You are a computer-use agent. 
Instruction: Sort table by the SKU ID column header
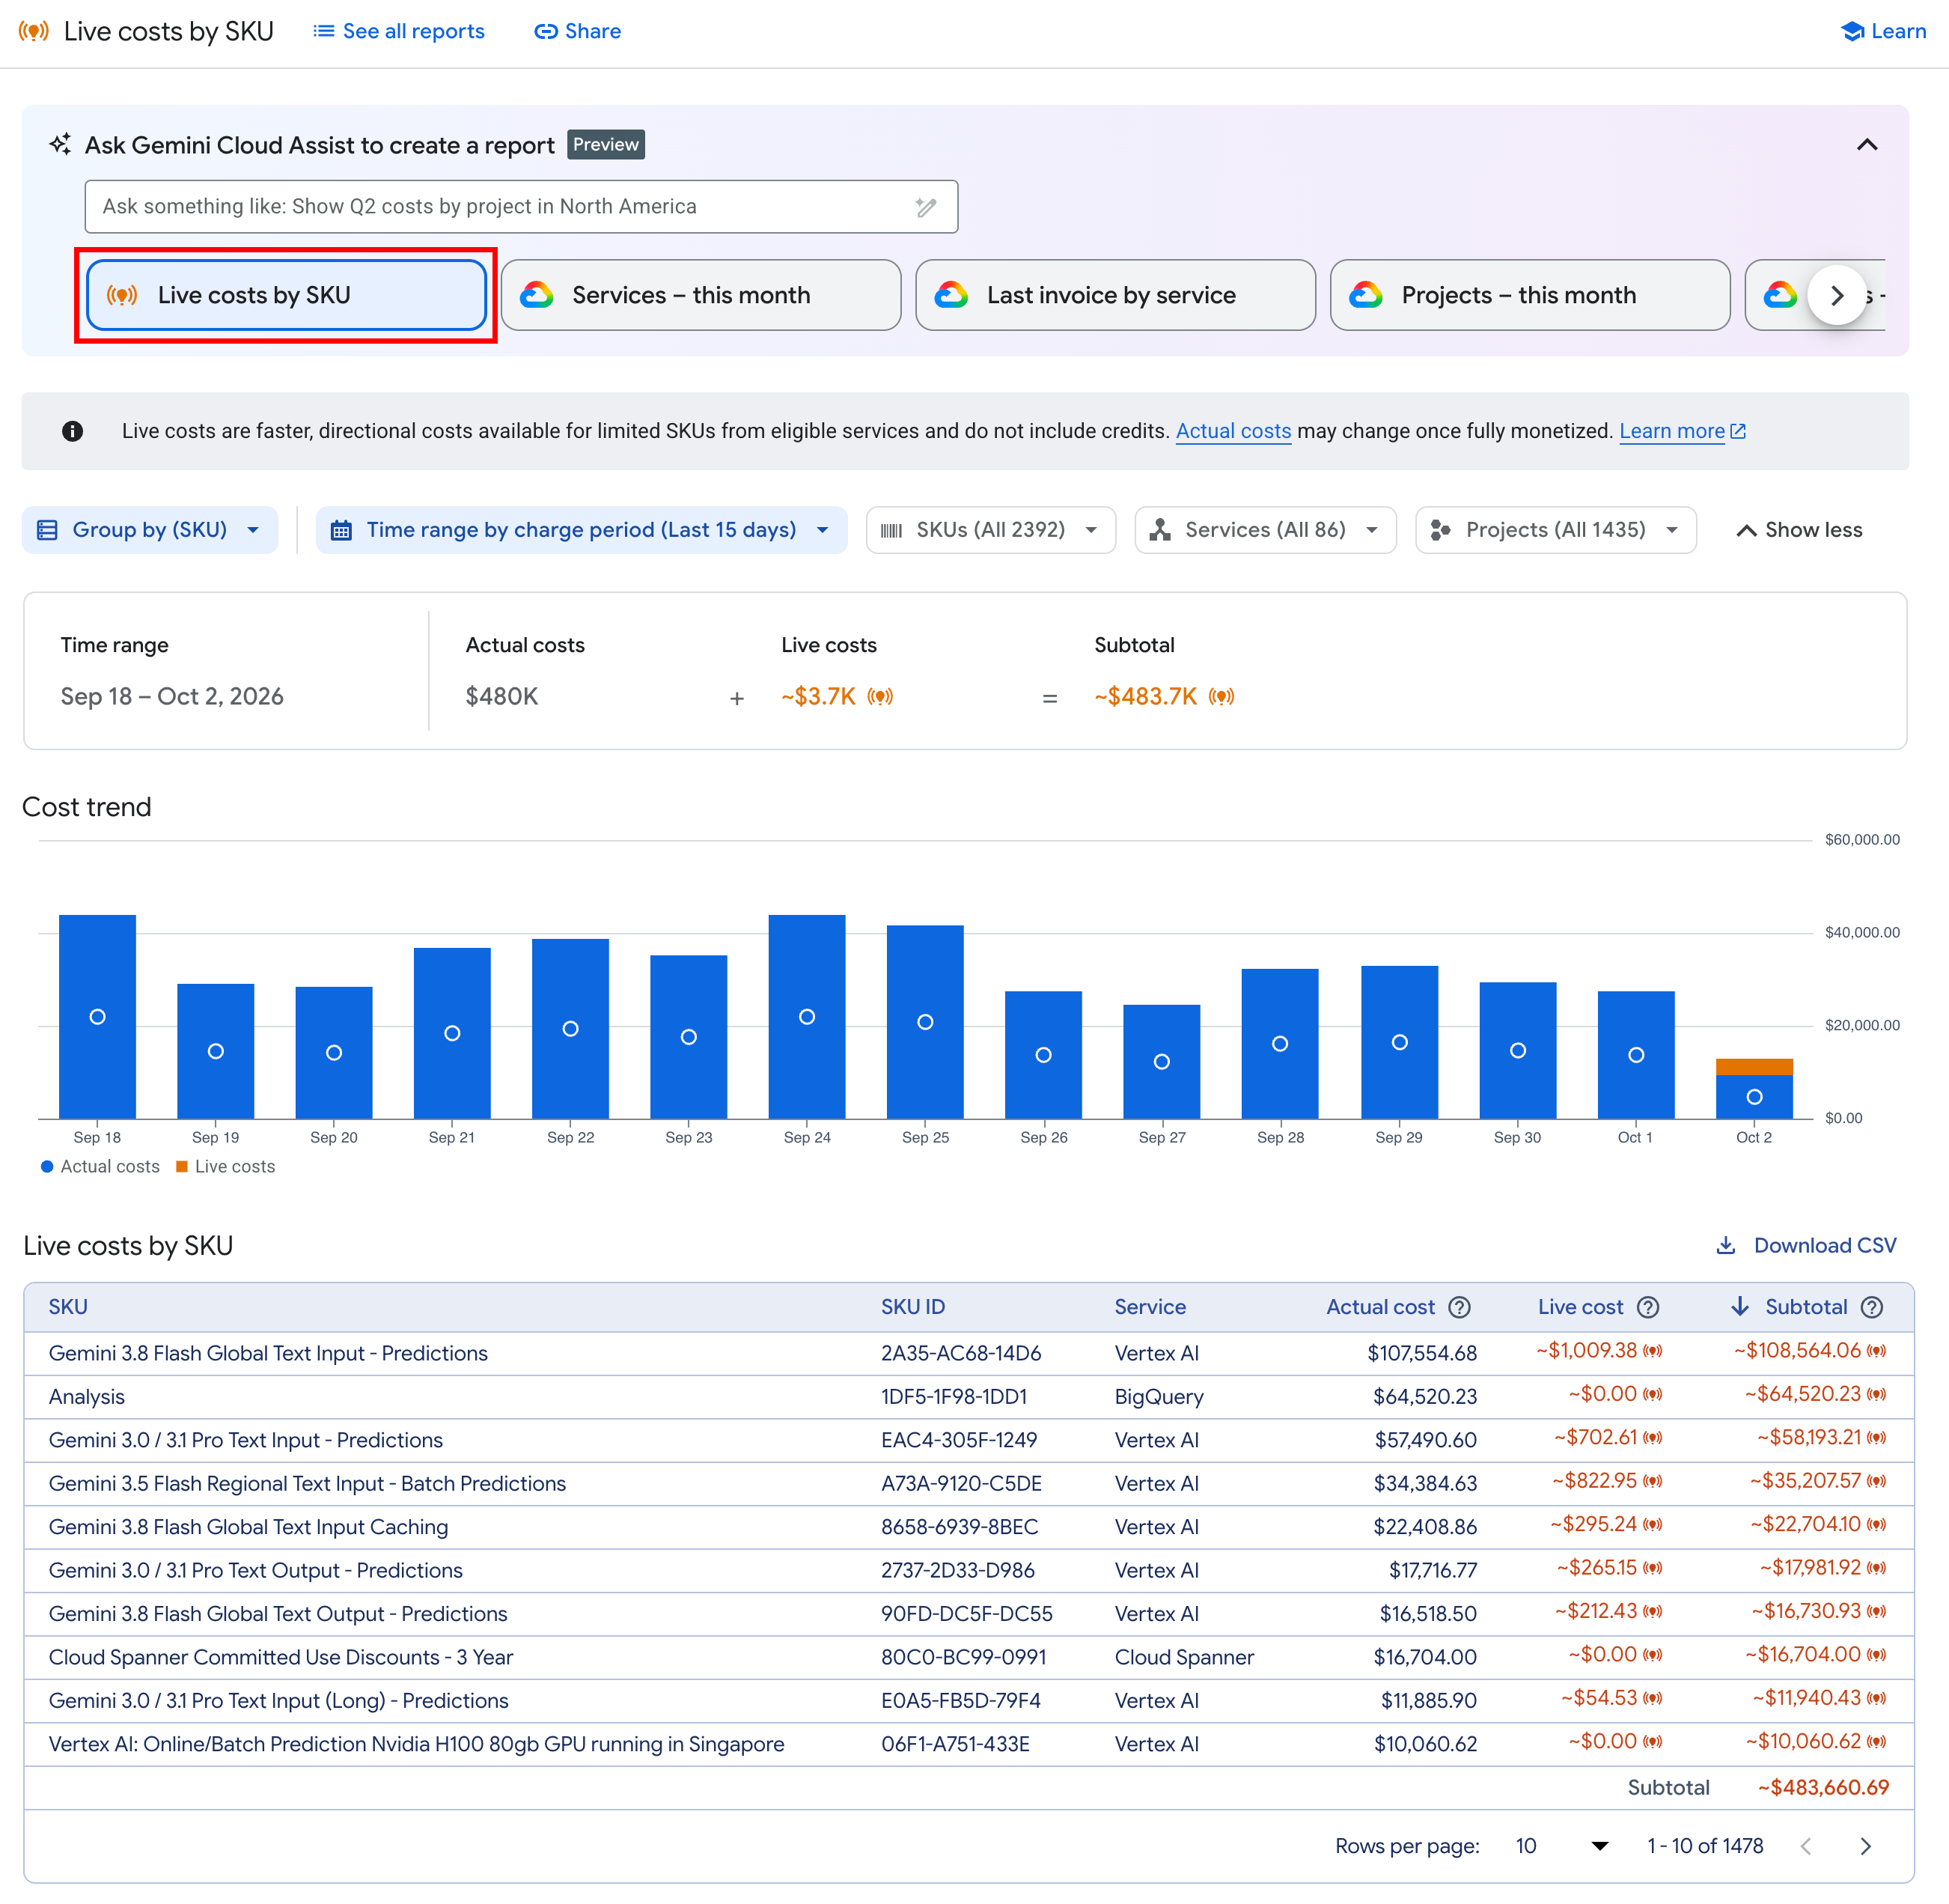pos(912,1307)
